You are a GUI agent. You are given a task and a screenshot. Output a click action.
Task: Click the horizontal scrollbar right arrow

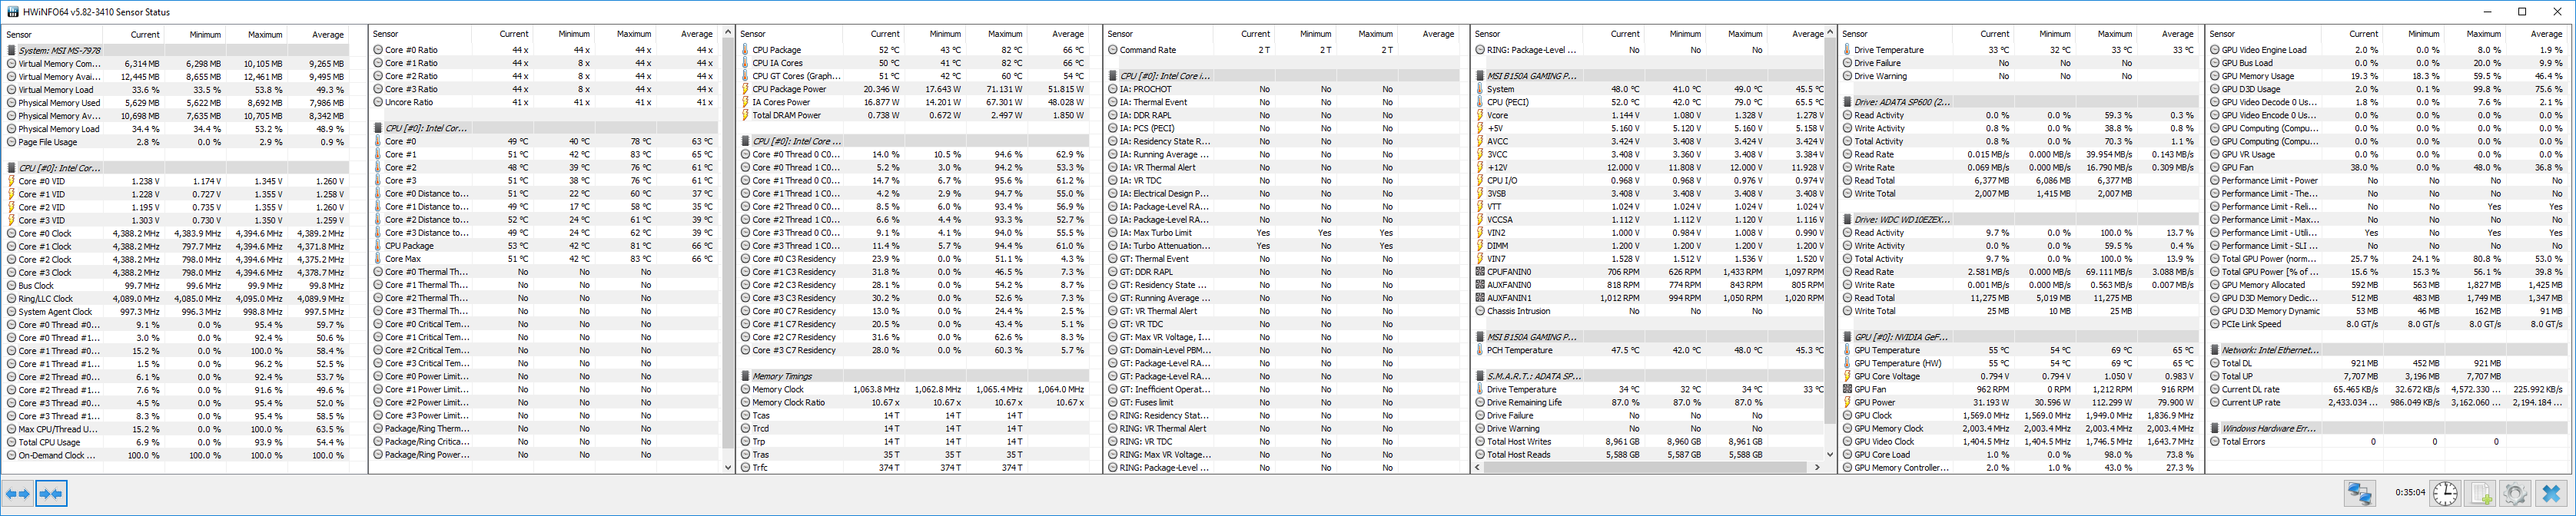pos(1817,467)
